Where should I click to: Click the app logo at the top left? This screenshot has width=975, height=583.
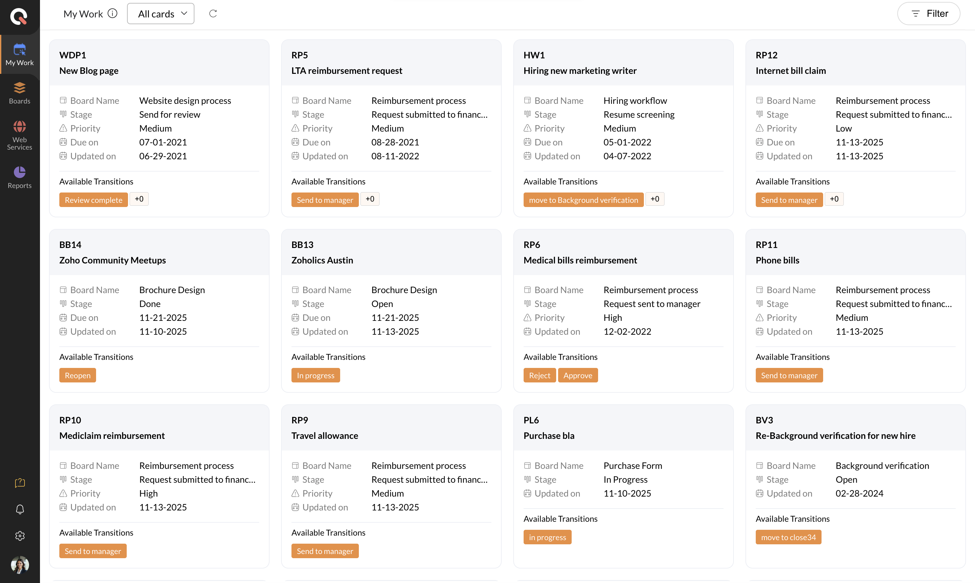pos(19,16)
